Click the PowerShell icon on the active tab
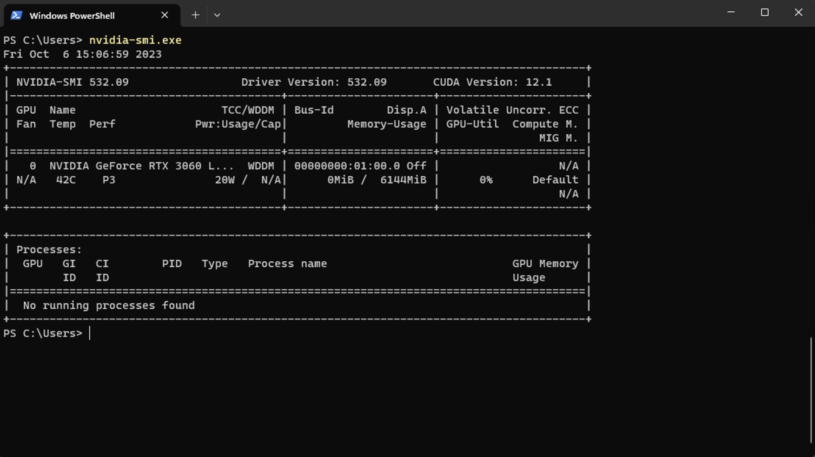This screenshot has height=457, width=815. [x=16, y=15]
